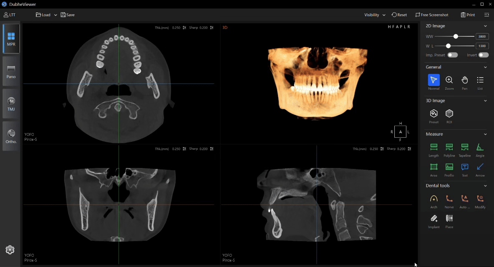Click the H F A P L R orientation text

pos(399,27)
